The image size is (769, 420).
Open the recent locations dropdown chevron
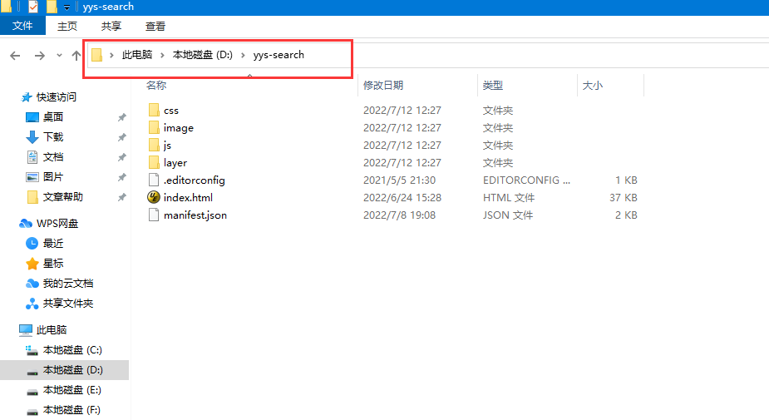tap(59, 56)
